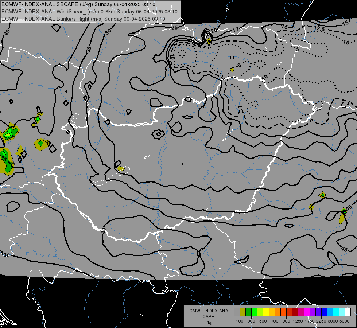Click the legend word CAPE
This screenshot has height=328, width=357.
click(x=208, y=317)
